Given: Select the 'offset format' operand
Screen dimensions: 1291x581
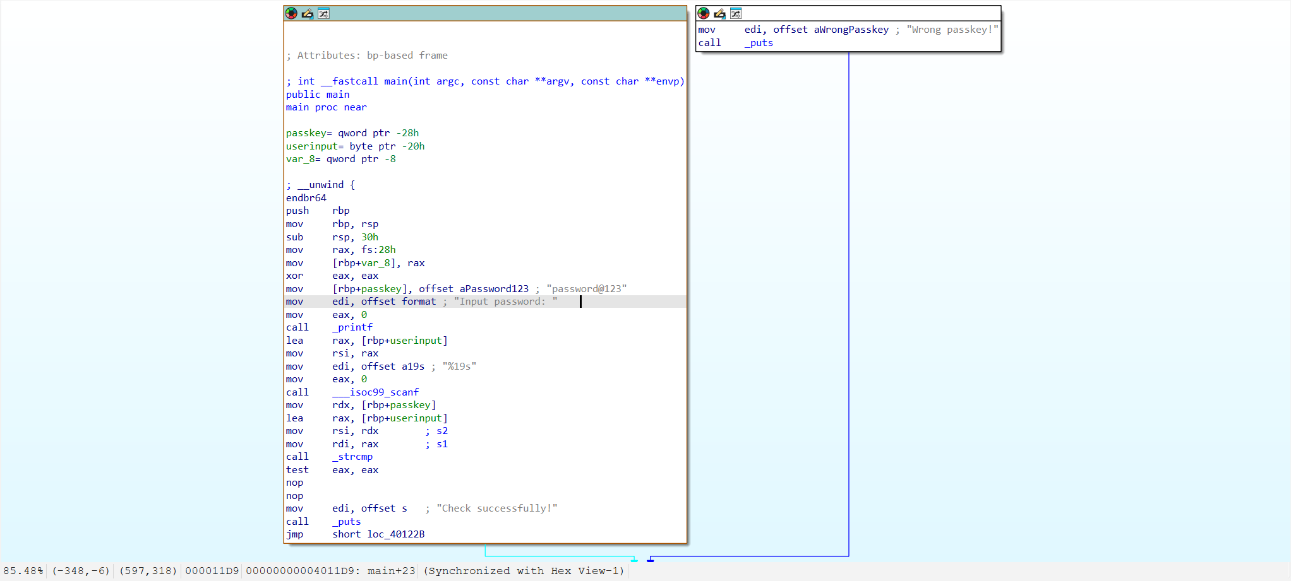Looking at the screenshot, I should click(x=399, y=302).
